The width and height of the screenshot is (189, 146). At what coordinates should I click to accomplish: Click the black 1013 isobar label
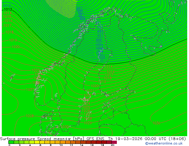pyautogui.click(x=8, y=10)
